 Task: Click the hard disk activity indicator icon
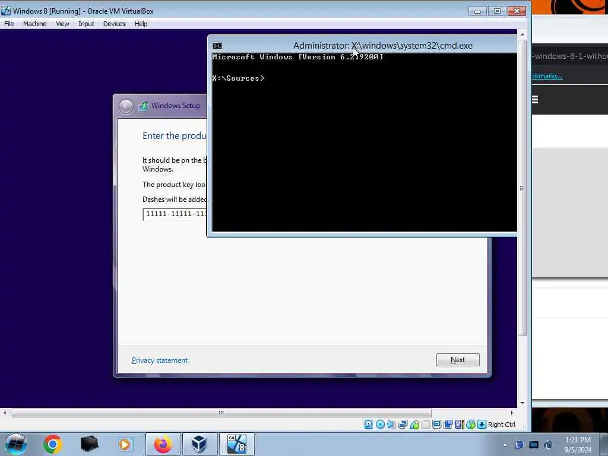coord(368,425)
